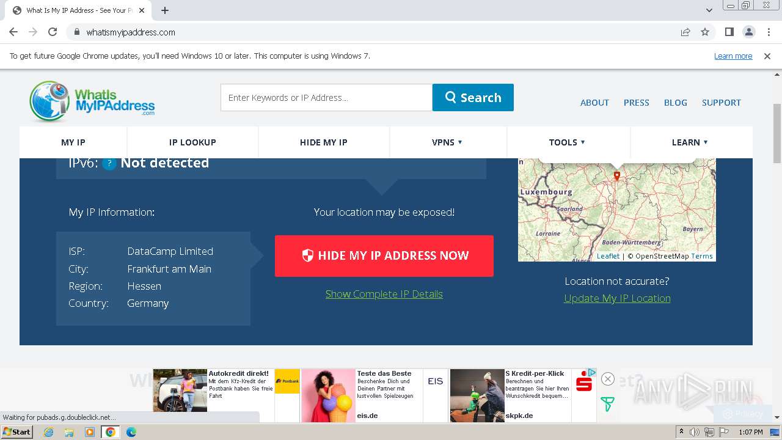Open the tab search chevron
Image resolution: width=782 pixels, height=440 pixels.
point(709,10)
